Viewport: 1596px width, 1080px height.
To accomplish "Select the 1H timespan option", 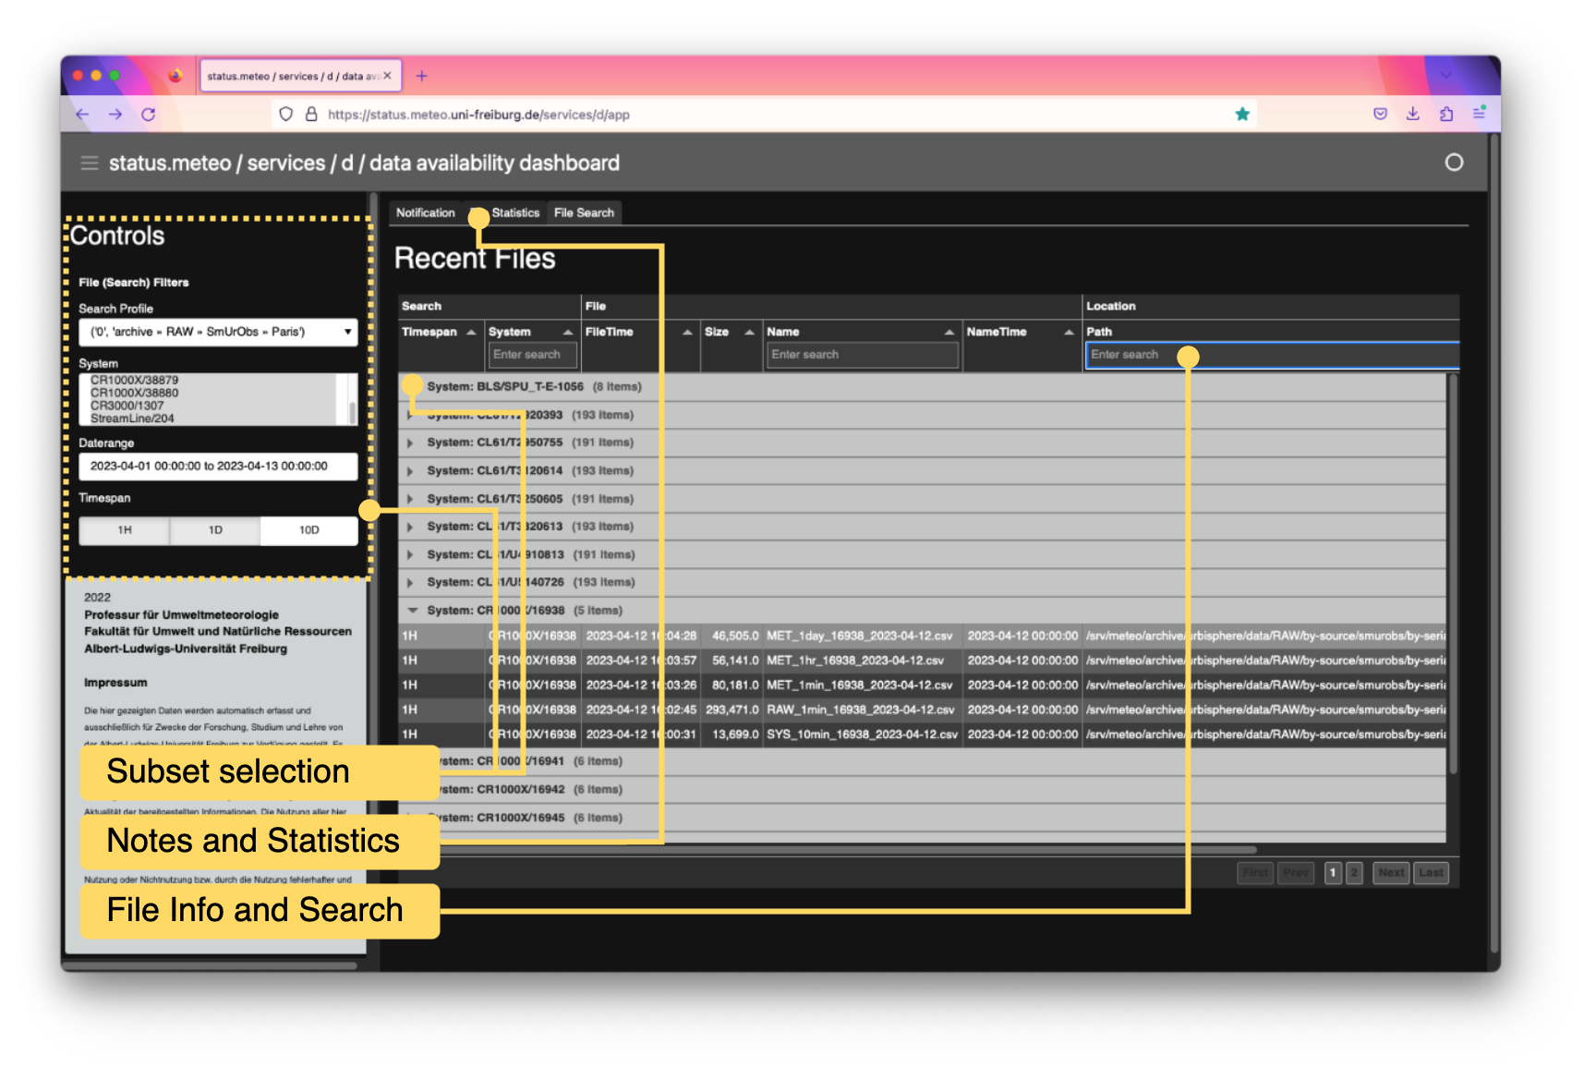I will click(x=125, y=530).
